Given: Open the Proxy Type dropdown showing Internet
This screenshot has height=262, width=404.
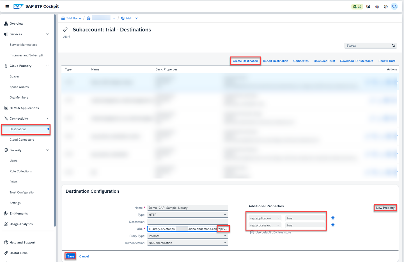Looking at the screenshot, I should [x=188, y=236].
